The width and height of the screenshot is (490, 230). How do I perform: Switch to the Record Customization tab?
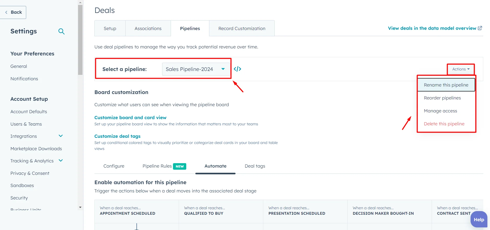tap(242, 28)
